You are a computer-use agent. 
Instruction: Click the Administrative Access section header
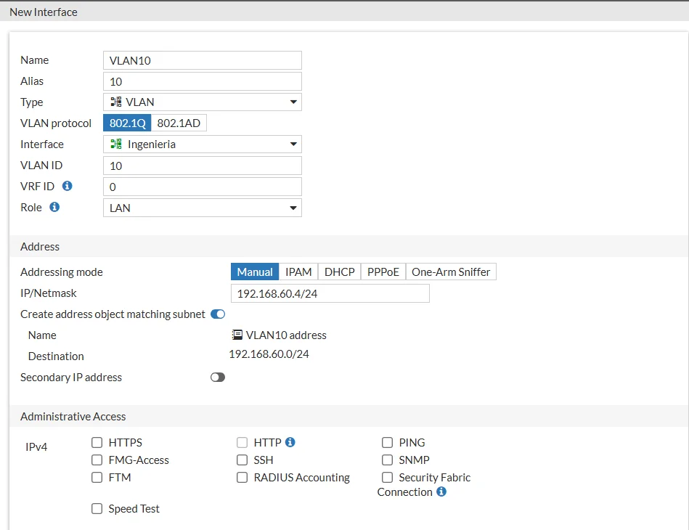pyautogui.click(x=73, y=416)
